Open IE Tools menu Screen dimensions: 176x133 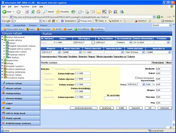(34, 7)
